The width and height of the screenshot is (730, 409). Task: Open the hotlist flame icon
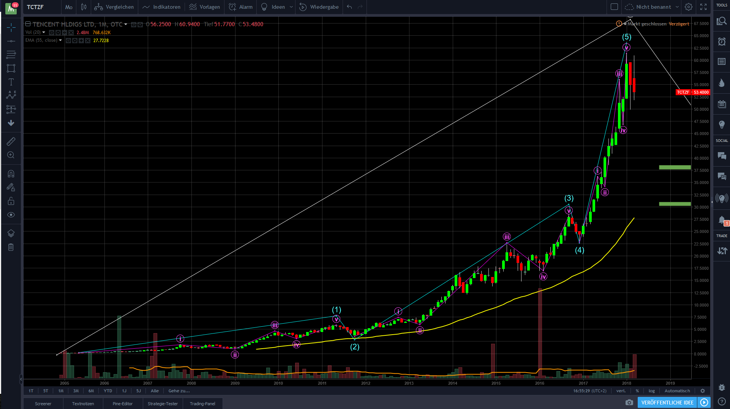(x=722, y=83)
